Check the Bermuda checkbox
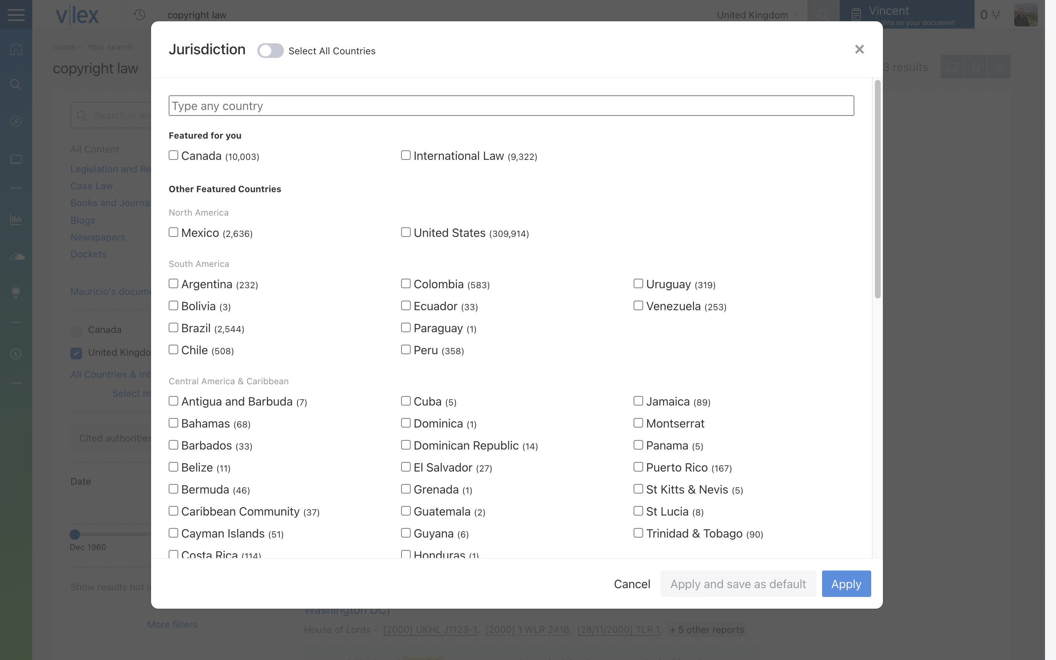This screenshot has width=1056, height=660. point(173,489)
